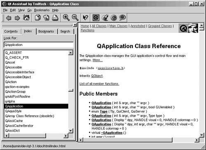The height and width of the screenshot is (150, 206).
Task: Click the More... link after the description
Action: coord(98,60)
